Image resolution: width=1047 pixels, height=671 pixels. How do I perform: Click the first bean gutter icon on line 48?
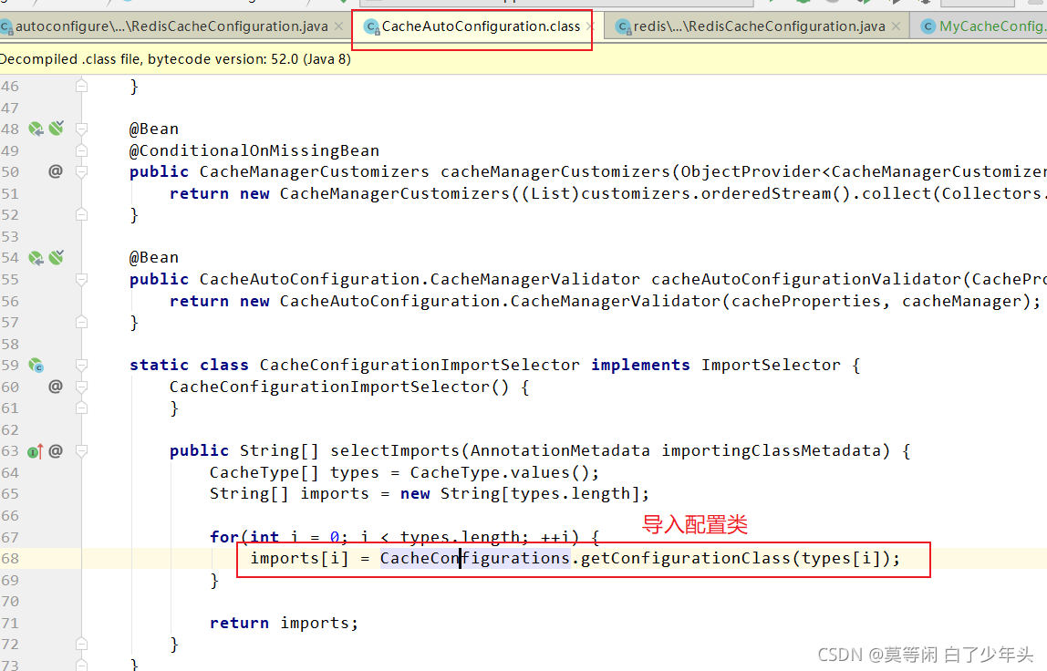(36, 129)
